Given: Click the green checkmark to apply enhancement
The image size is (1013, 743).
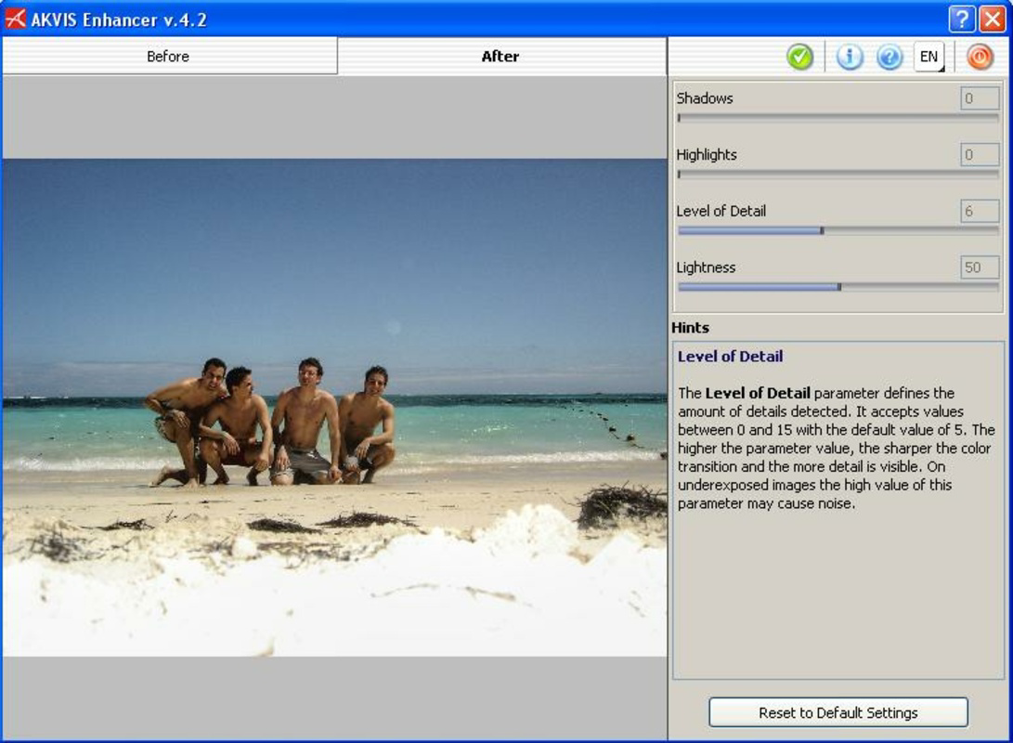Looking at the screenshot, I should click(x=799, y=57).
